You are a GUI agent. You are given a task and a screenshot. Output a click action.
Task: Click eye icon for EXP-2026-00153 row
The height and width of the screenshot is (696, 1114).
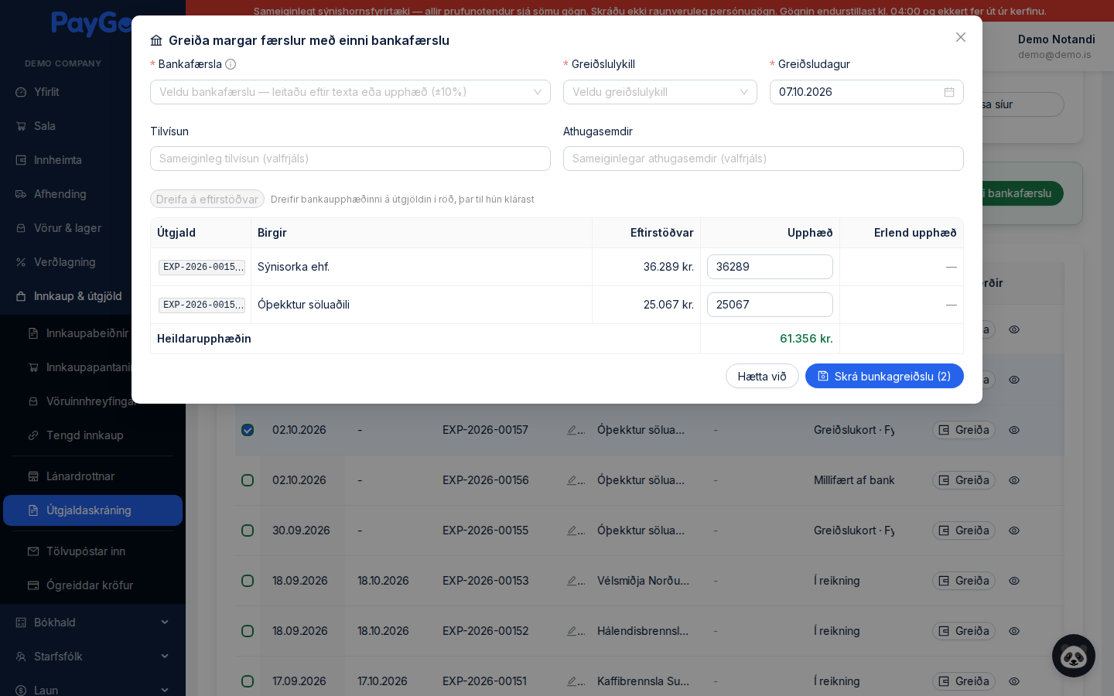pos(1014,581)
